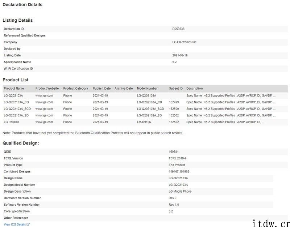Click the Model Number column header
Image resolution: width=290 pixels, height=227 pixels.
coord(147,89)
